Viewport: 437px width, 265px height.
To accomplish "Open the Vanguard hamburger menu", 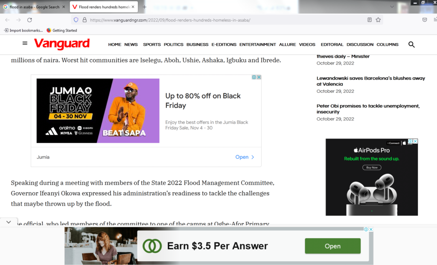I will point(25,43).
